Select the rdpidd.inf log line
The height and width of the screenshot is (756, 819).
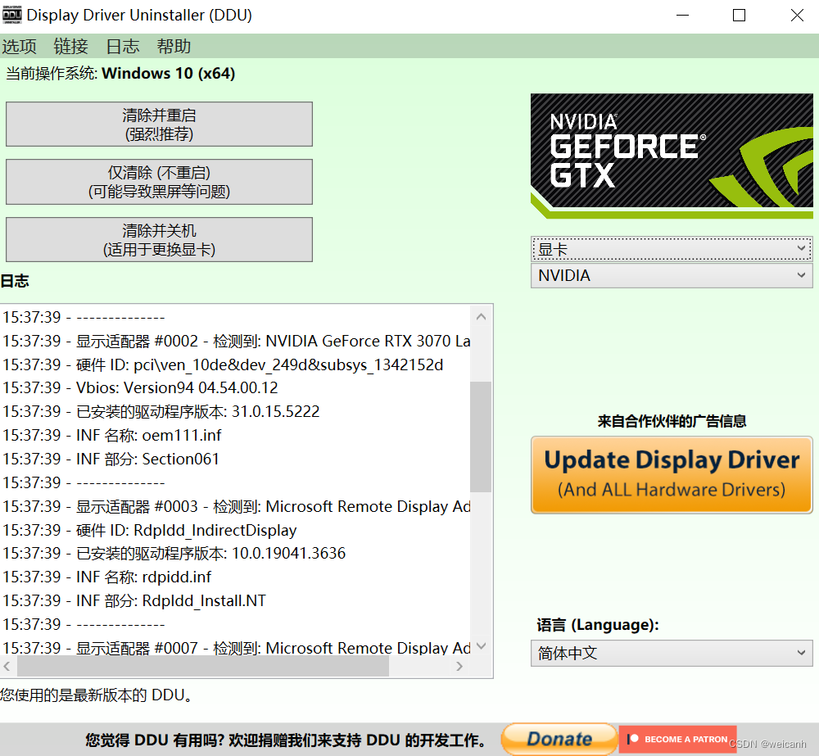tap(107, 577)
